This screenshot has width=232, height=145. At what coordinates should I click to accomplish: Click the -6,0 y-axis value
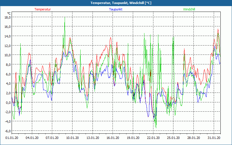pyautogui.click(x=8, y=131)
